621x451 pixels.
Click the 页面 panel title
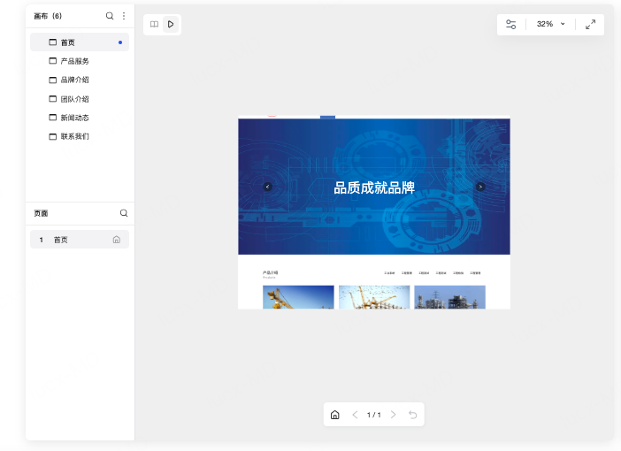41,213
